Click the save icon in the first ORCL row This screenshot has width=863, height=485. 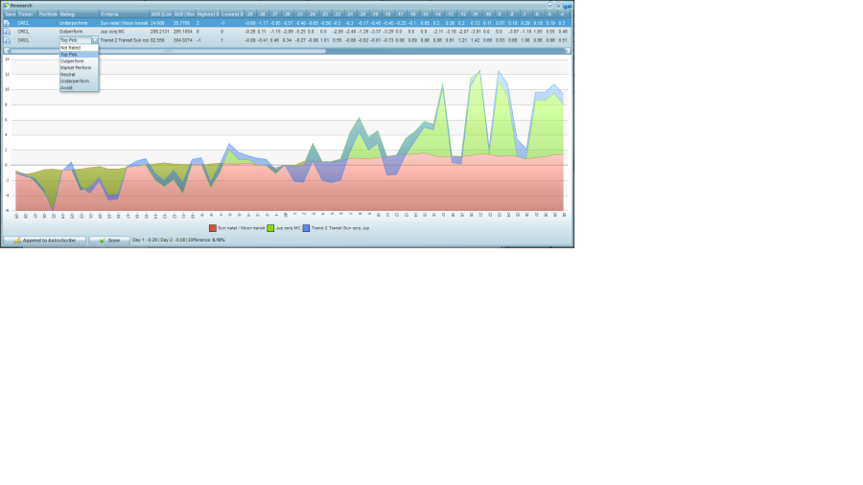pos(8,22)
